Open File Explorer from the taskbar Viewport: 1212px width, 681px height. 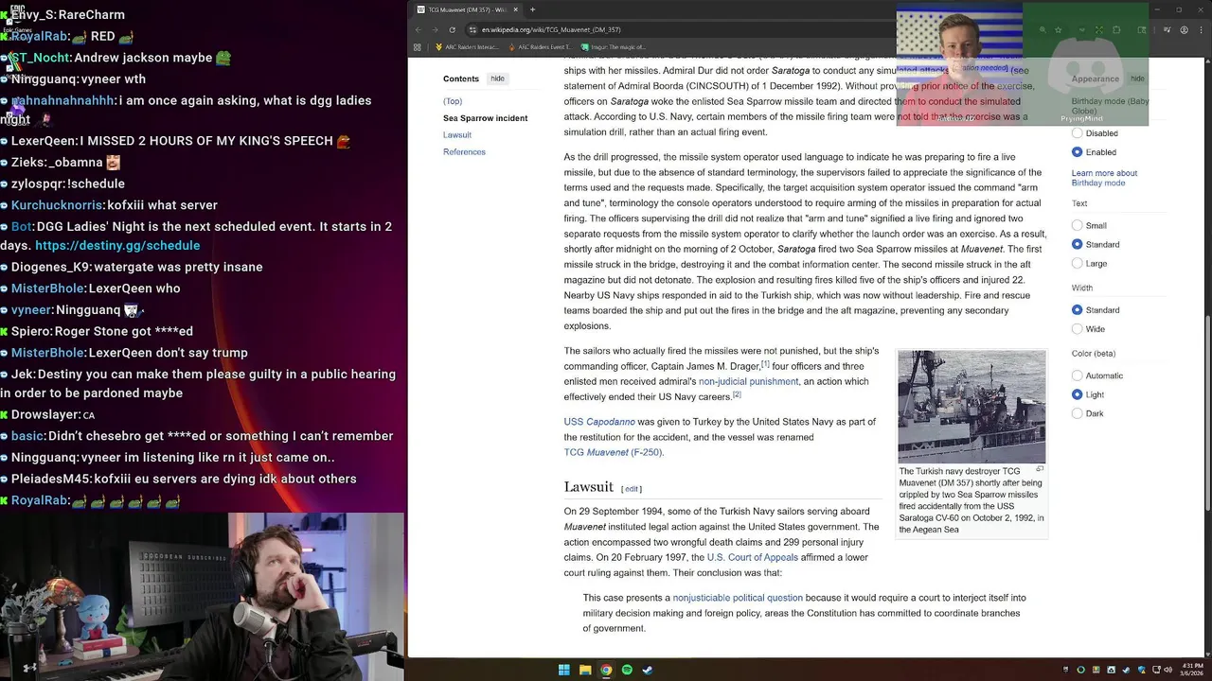(x=585, y=670)
